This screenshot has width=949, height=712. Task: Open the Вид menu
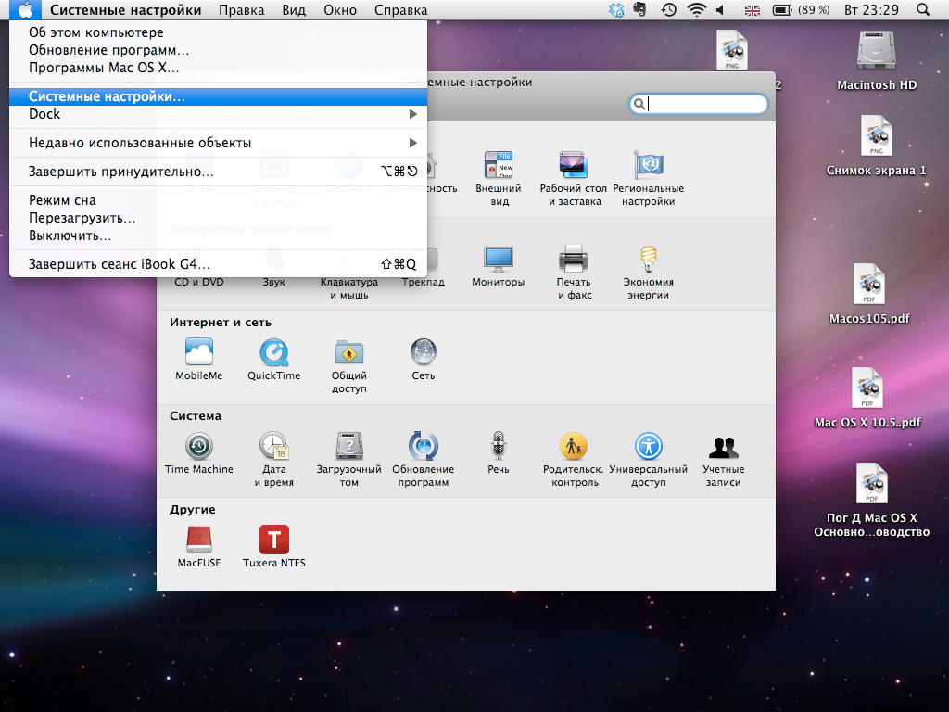(x=294, y=10)
